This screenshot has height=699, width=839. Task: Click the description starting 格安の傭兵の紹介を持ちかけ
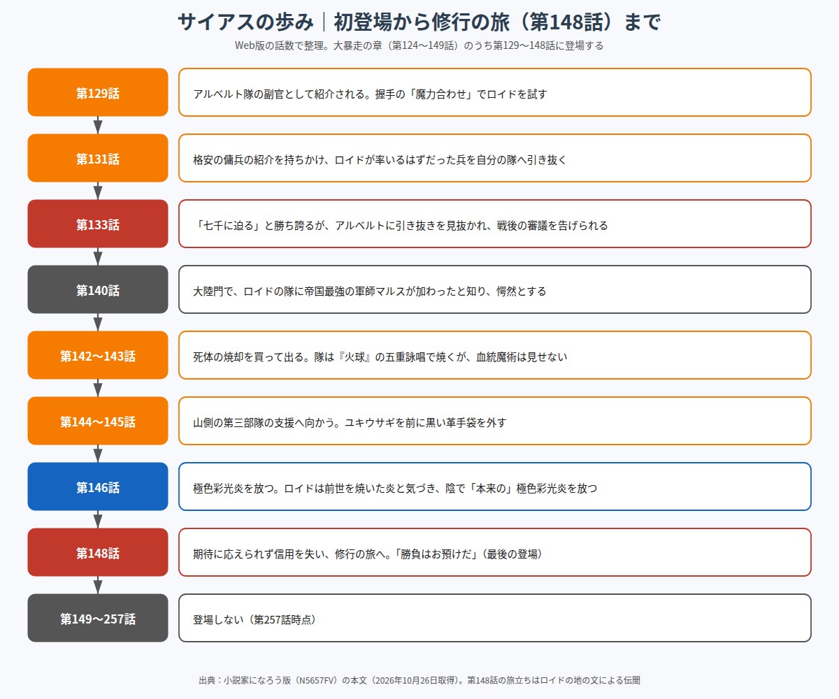point(495,158)
